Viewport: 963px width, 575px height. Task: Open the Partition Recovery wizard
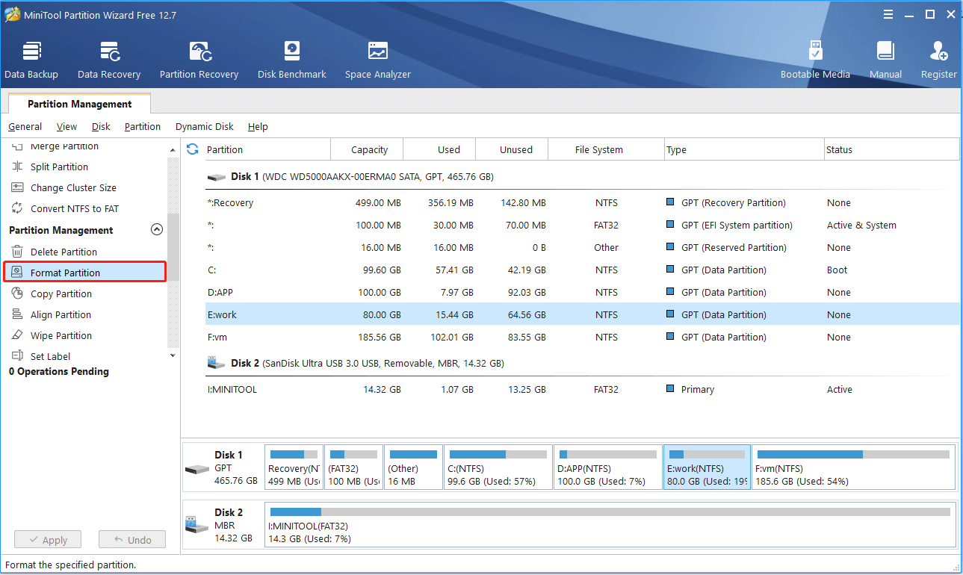199,60
